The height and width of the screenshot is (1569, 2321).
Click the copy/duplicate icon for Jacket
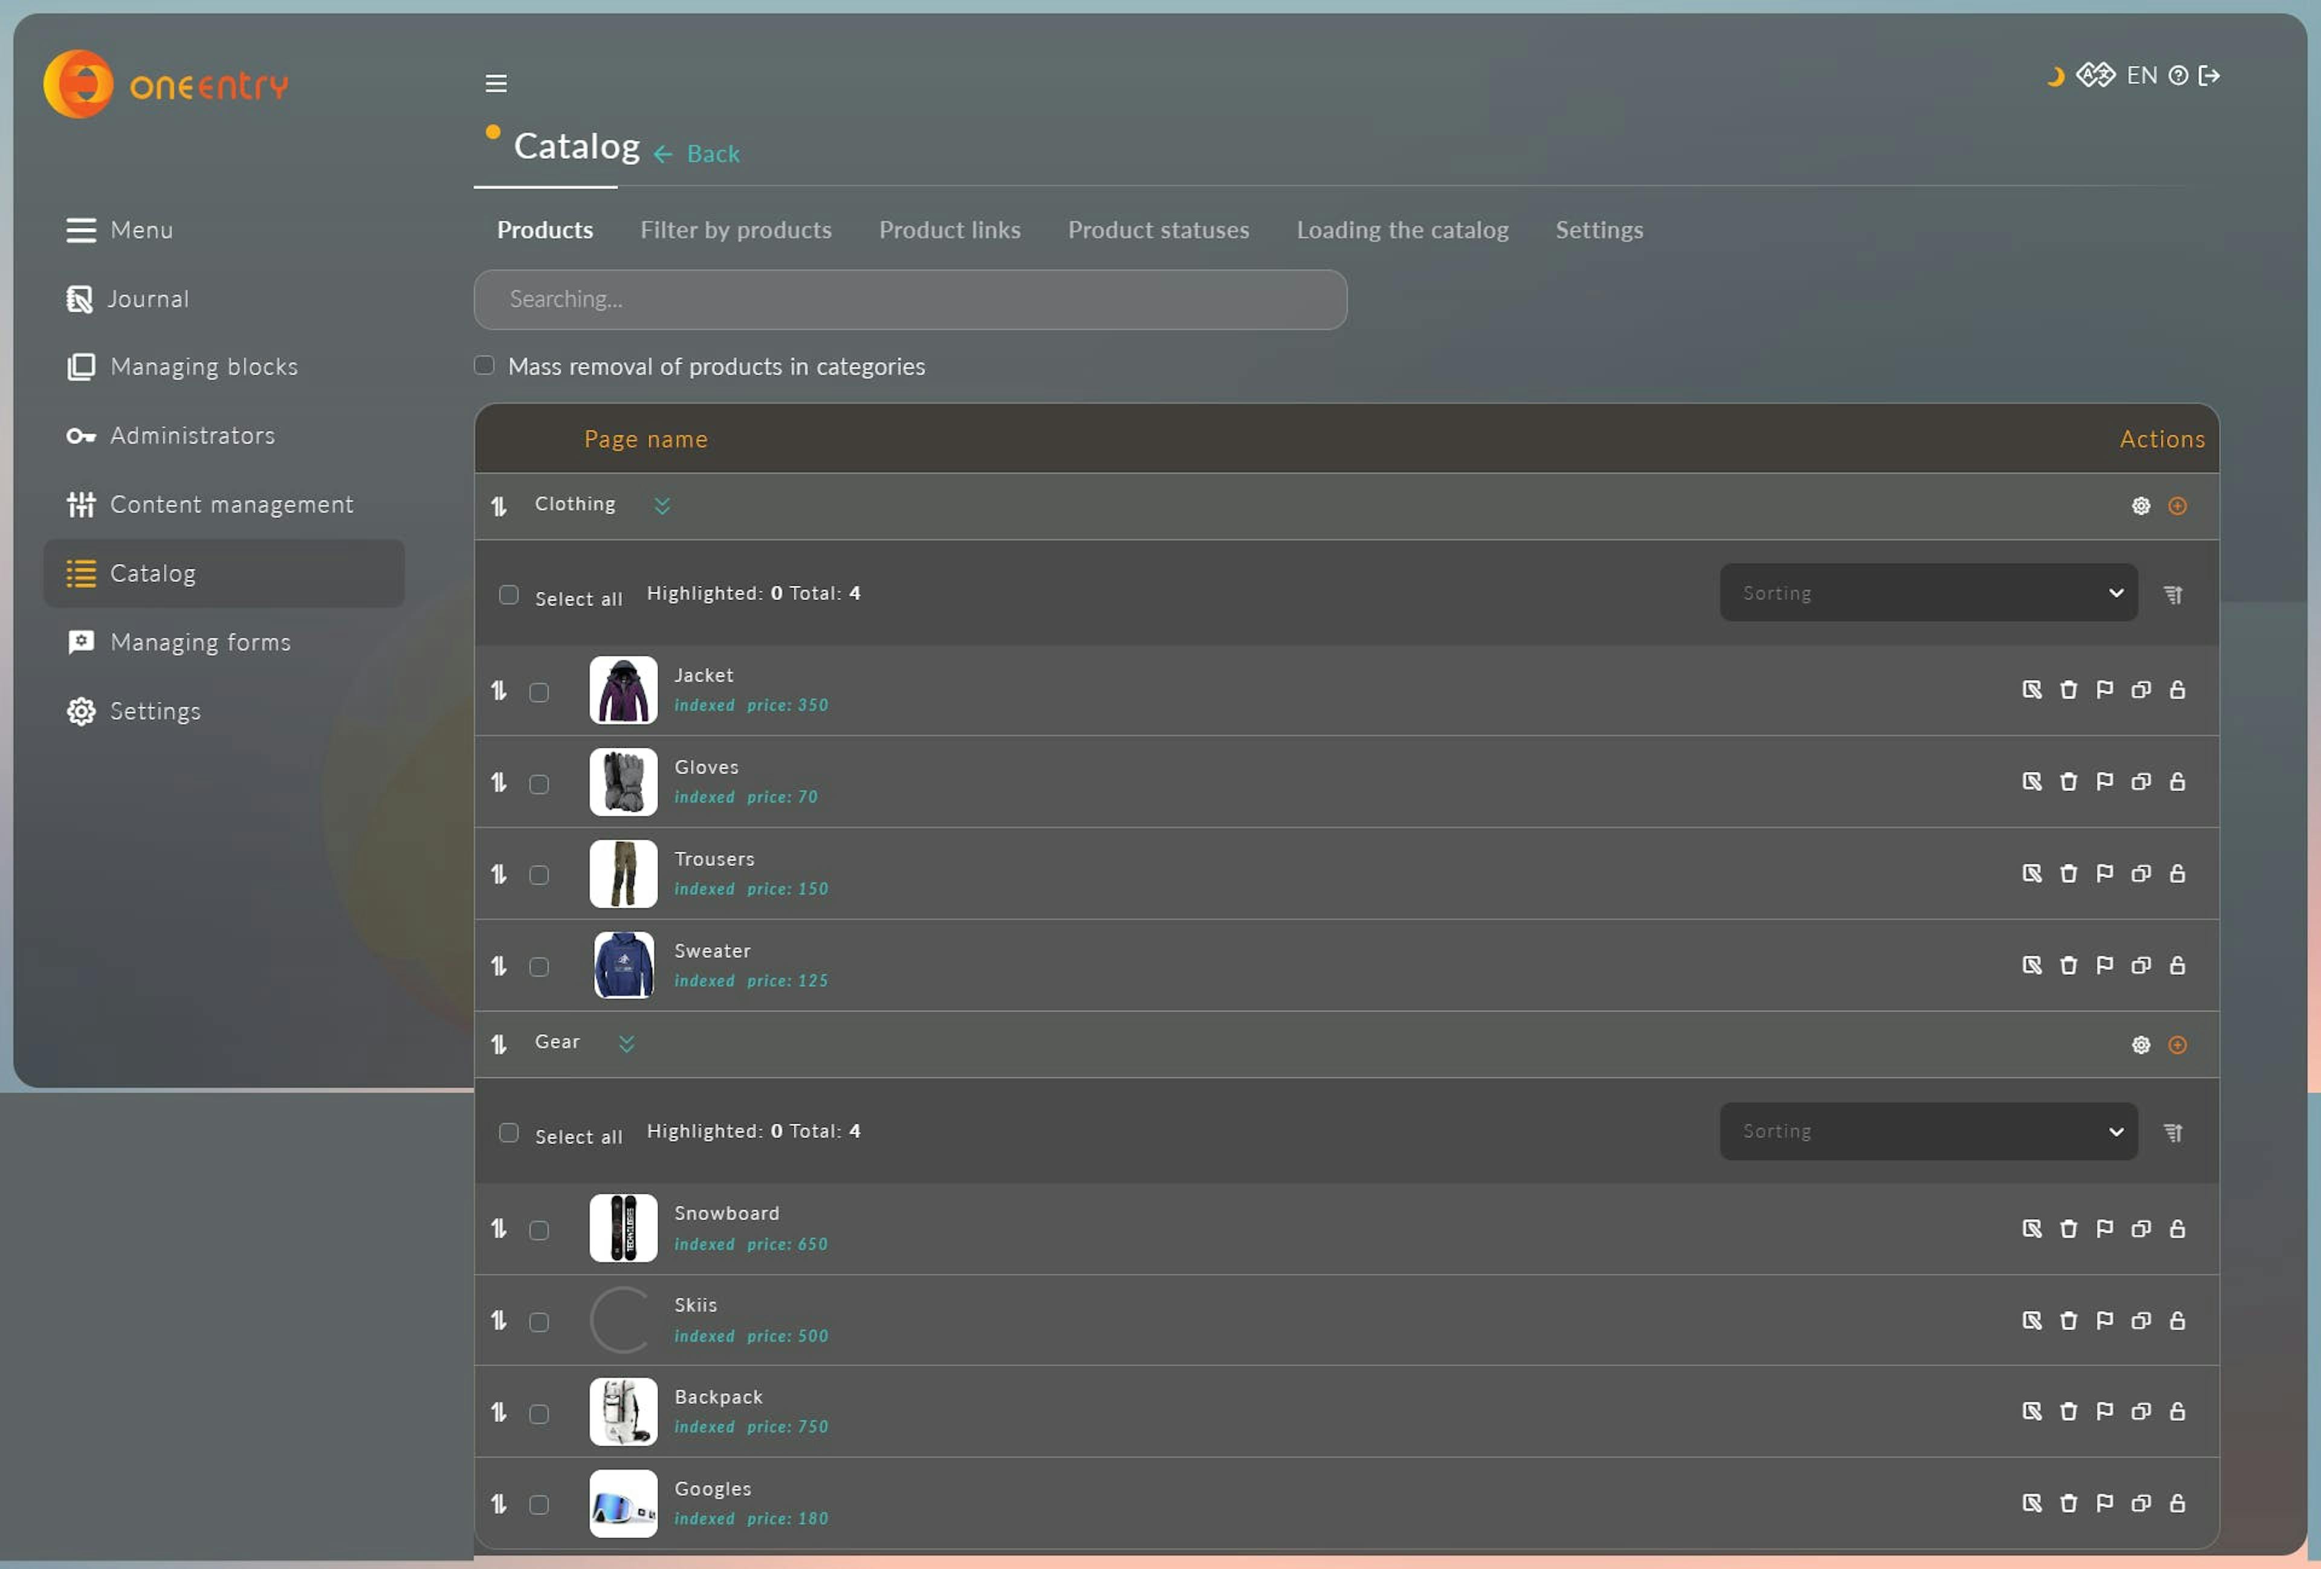[x=2139, y=688]
